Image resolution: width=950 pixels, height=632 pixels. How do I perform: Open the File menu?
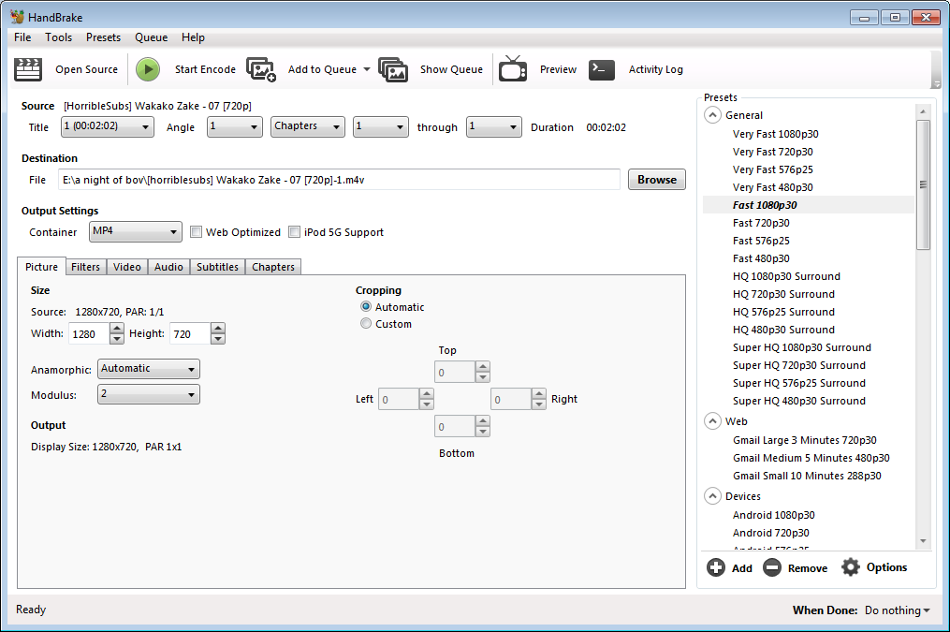point(22,37)
